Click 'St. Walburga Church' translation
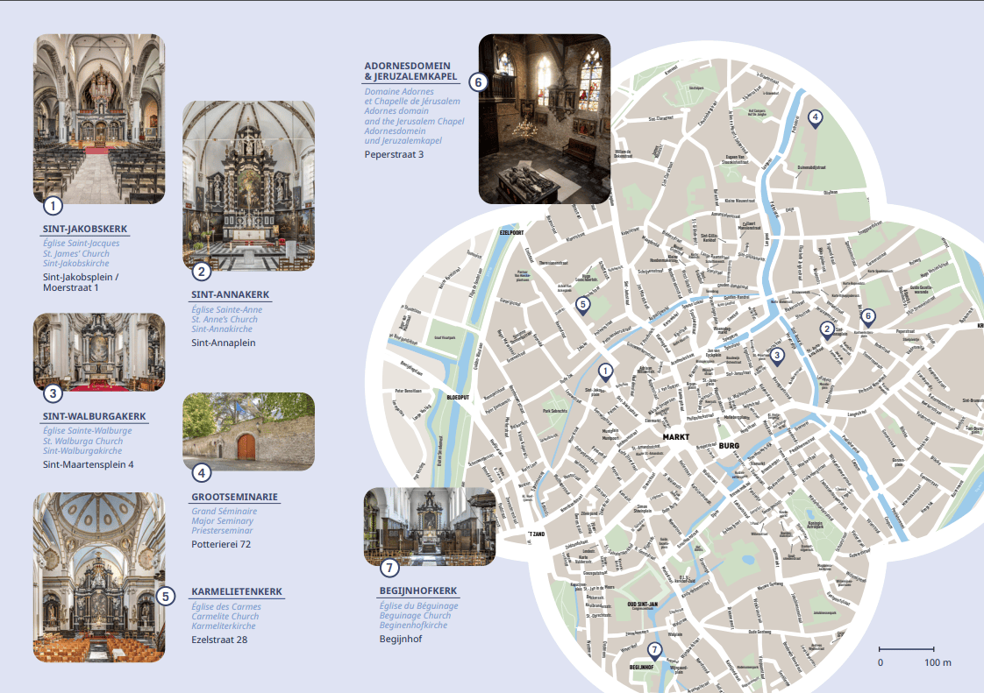 click(82, 441)
